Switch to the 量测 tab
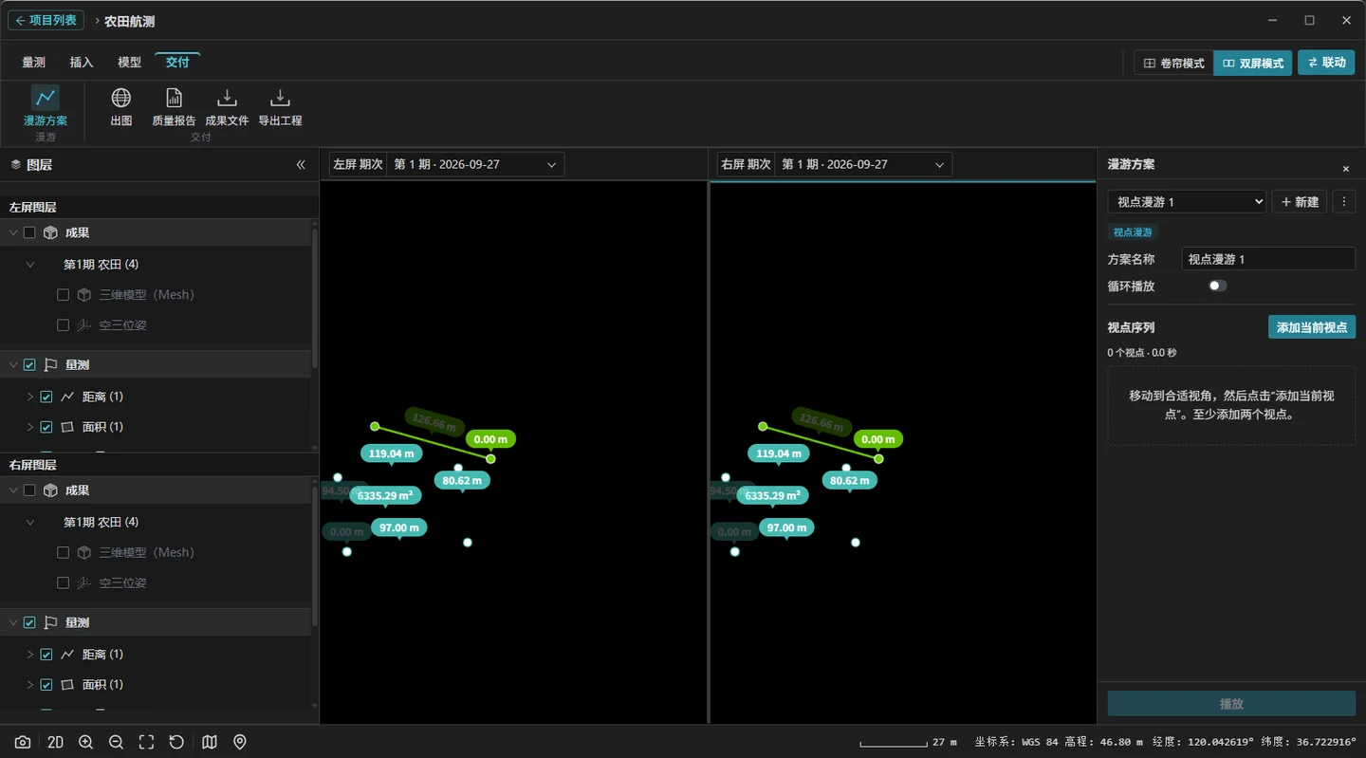 (x=34, y=63)
